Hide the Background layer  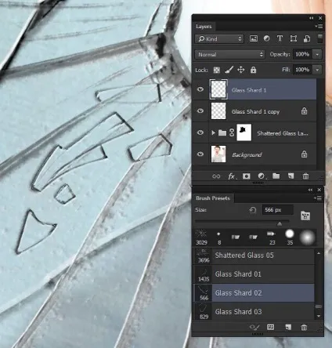200,154
